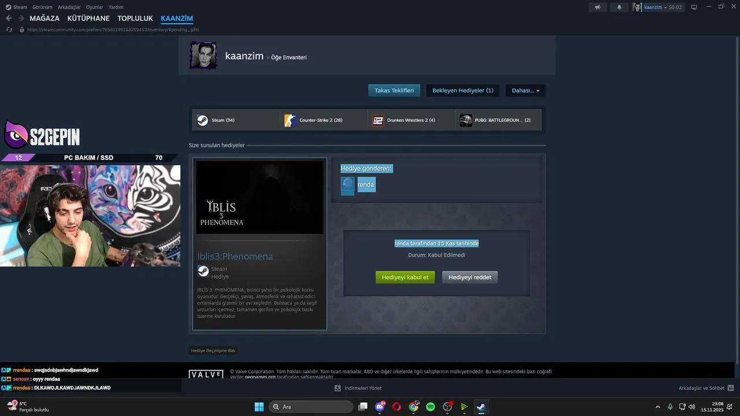Click the Windows taskbar search box
Viewport: 740px width, 416px height.
(311, 407)
